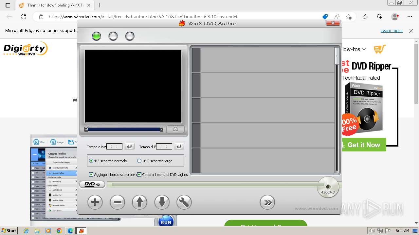This screenshot has height=235, width=419.
Task: Open the Windows Start menu
Action: (x=9, y=230)
